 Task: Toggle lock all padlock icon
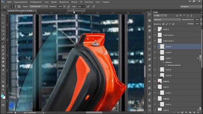pos(173,24)
